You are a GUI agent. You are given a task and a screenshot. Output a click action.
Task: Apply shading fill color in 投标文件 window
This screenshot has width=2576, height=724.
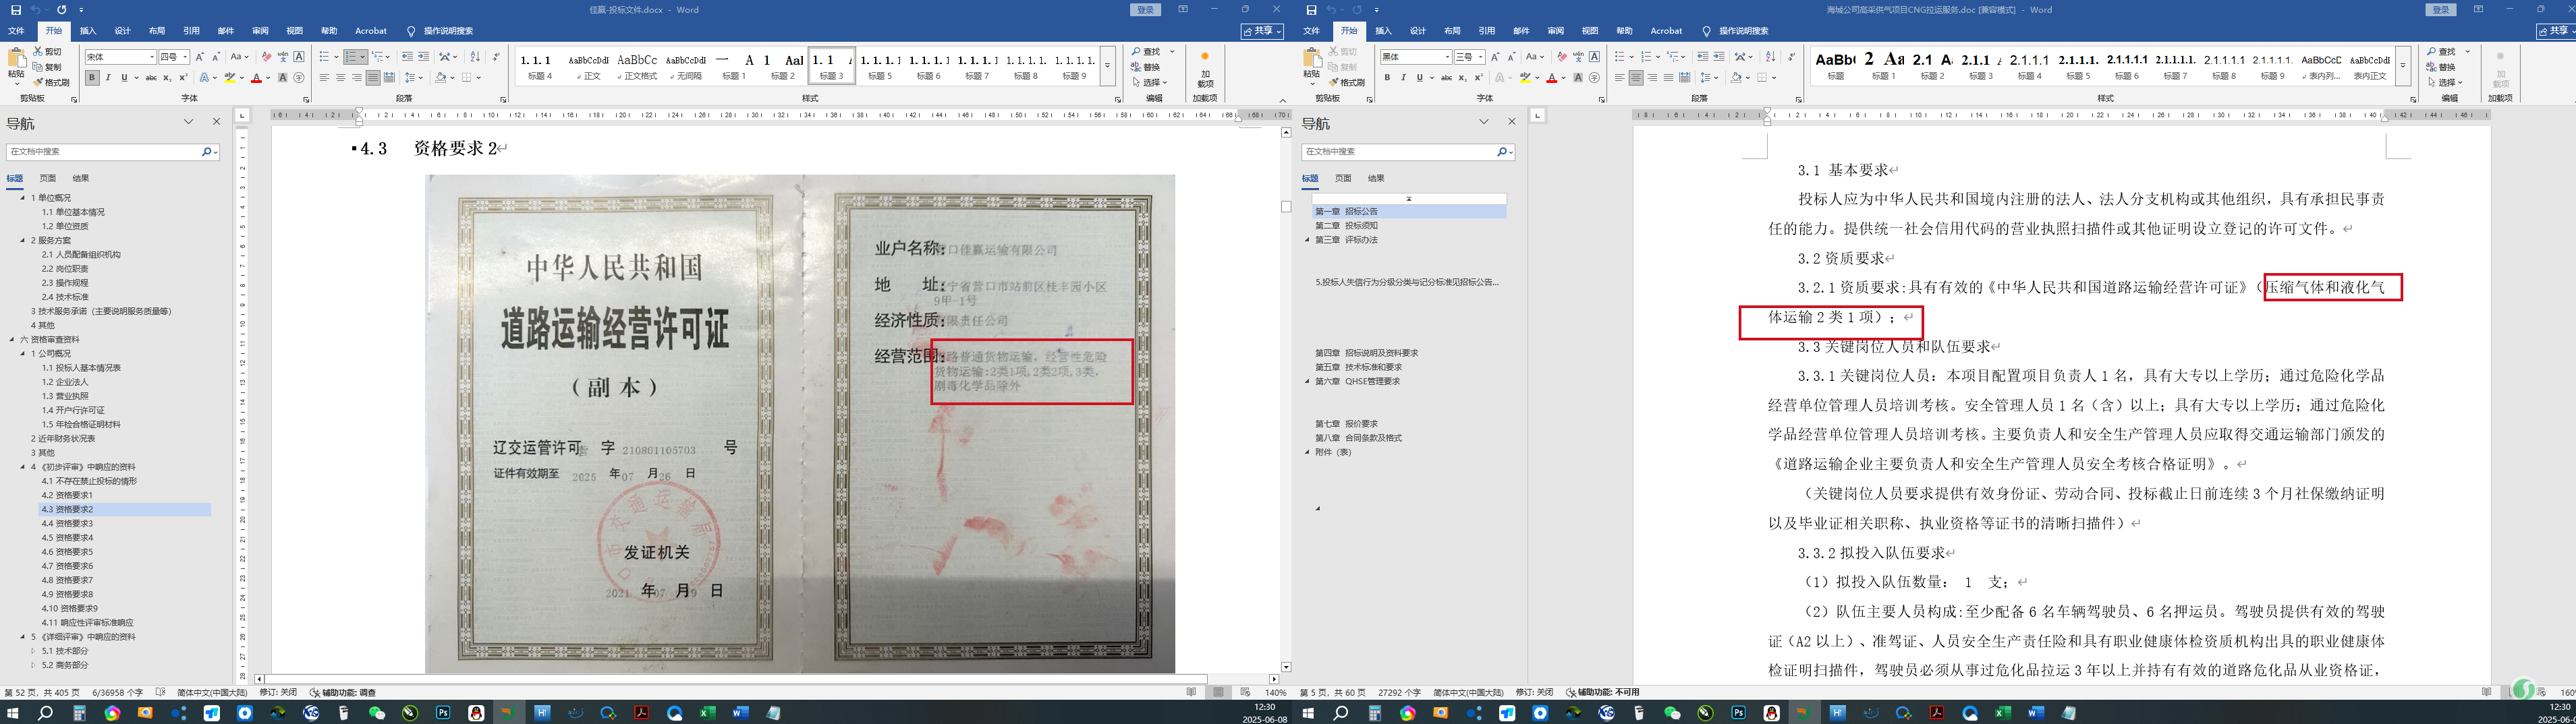[440, 78]
